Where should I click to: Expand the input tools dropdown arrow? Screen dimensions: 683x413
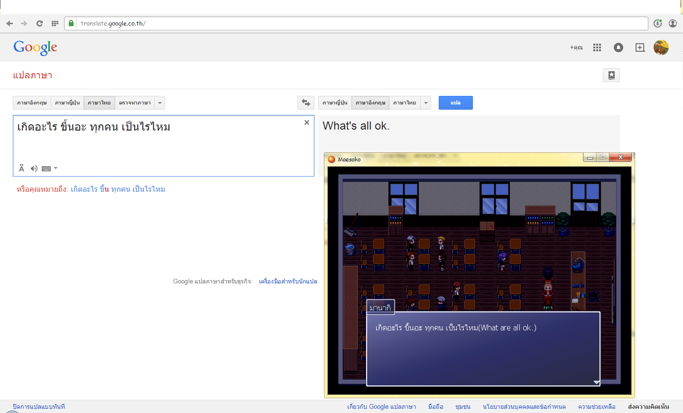(x=55, y=168)
